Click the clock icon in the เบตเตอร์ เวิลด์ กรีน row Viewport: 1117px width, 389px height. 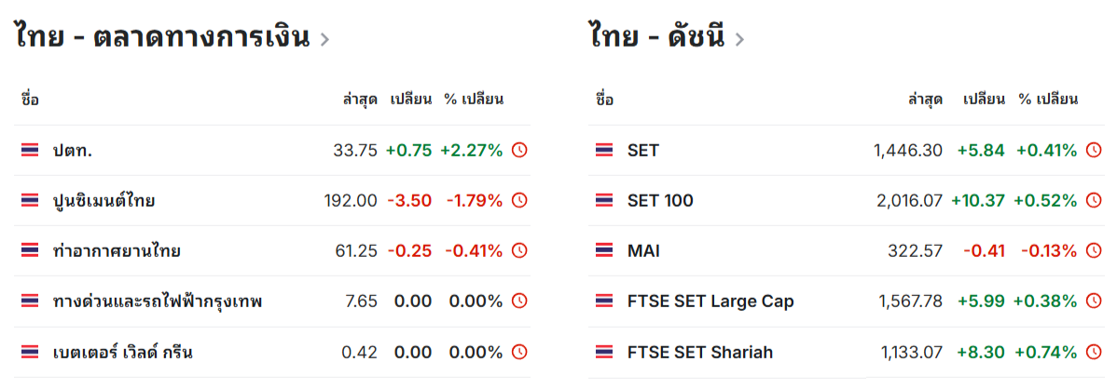click(x=520, y=352)
